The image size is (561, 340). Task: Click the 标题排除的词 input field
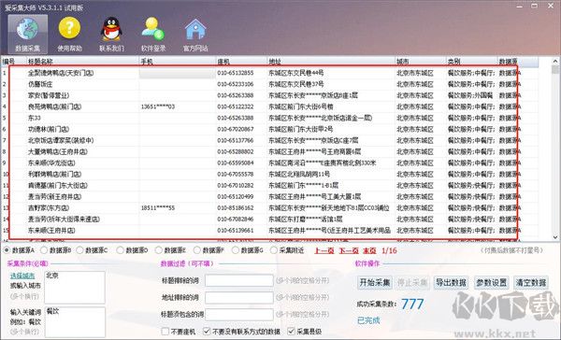pyautogui.click(x=239, y=280)
